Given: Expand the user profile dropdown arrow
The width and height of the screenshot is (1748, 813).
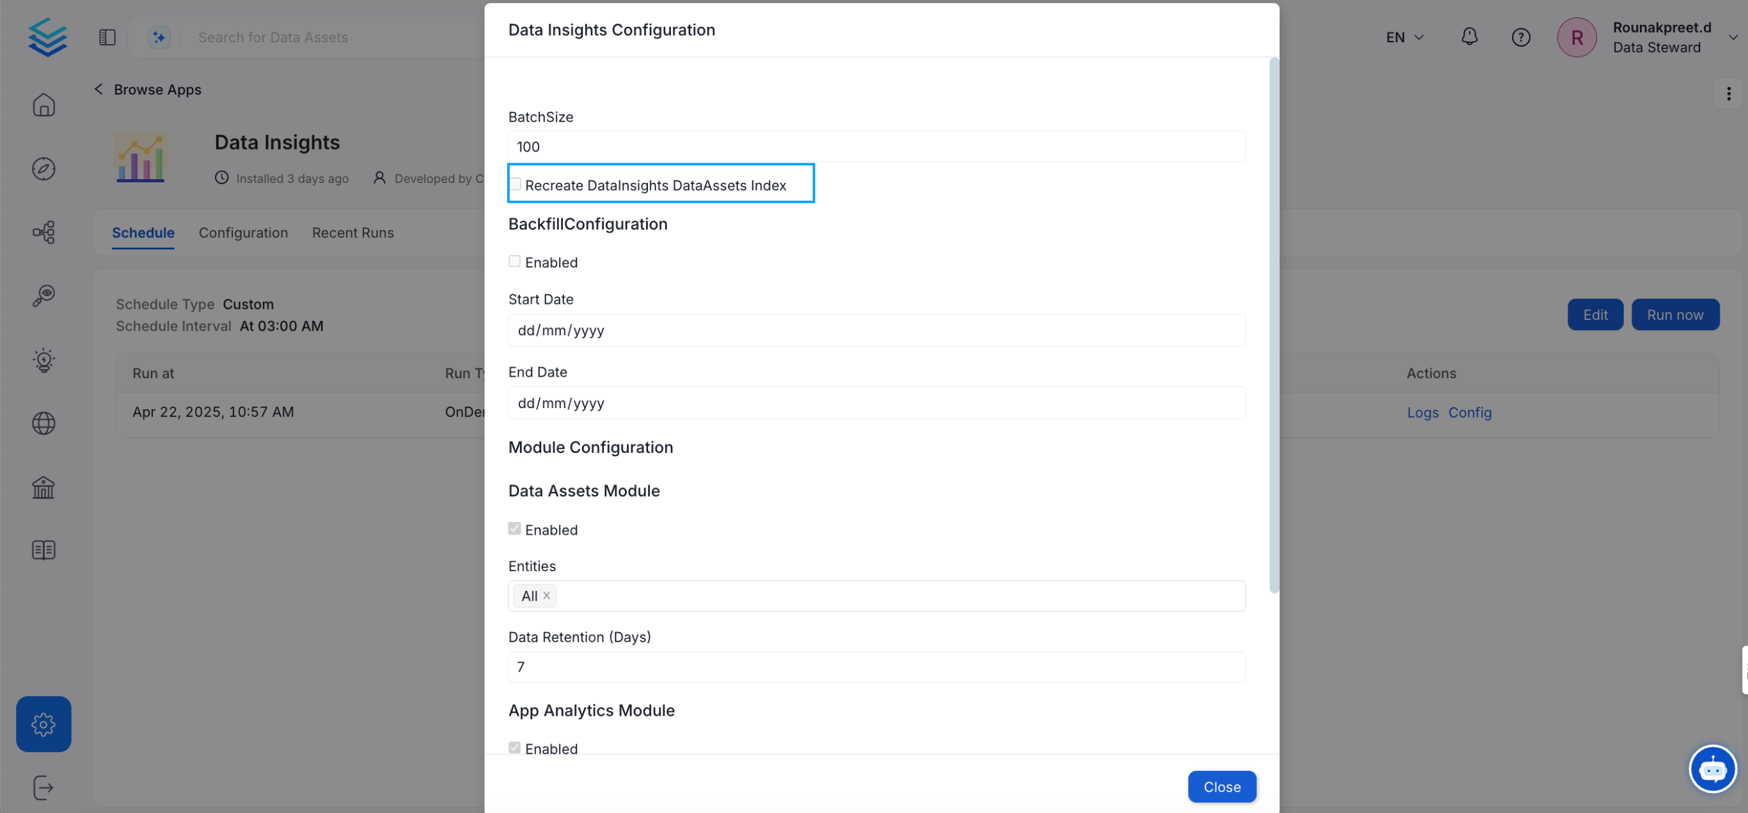Looking at the screenshot, I should [x=1733, y=37].
